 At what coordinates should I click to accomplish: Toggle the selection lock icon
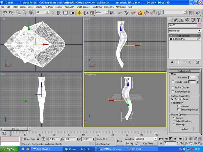point(38,139)
